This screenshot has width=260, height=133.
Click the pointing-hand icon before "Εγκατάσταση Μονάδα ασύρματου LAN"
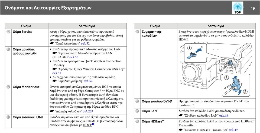tap(54, 53)
